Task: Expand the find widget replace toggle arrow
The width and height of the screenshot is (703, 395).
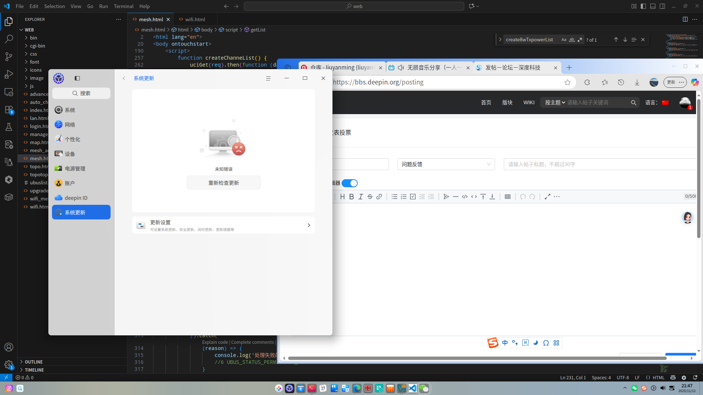Action: [500, 39]
